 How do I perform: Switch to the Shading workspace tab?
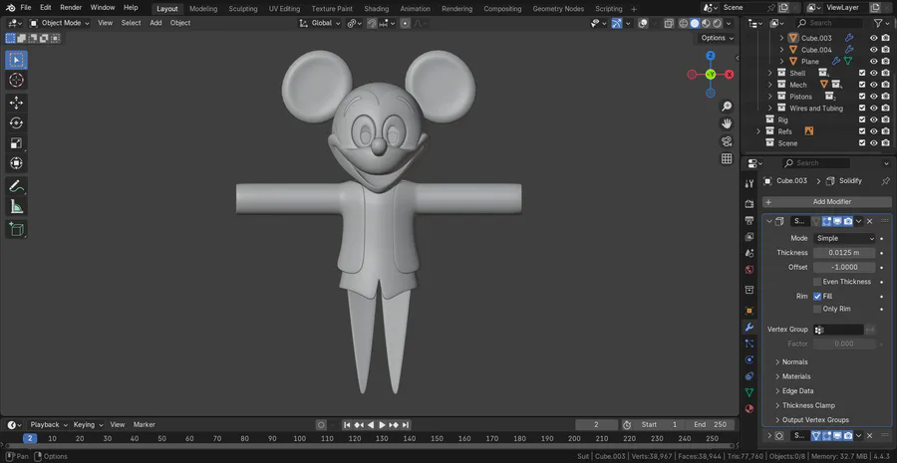(x=377, y=9)
